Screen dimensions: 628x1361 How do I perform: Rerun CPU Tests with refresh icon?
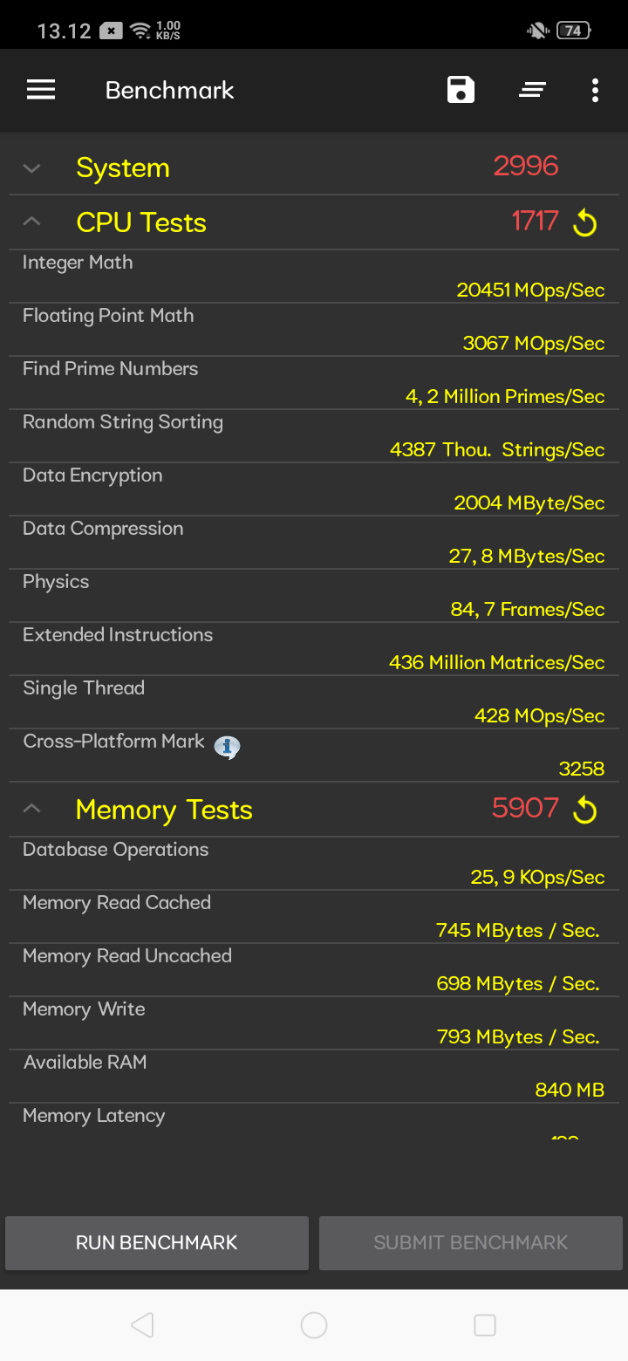(x=584, y=223)
